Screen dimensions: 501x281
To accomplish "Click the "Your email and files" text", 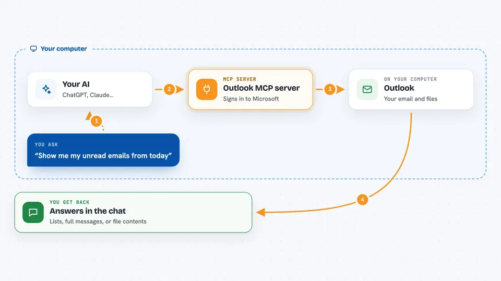I will pos(411,99).
